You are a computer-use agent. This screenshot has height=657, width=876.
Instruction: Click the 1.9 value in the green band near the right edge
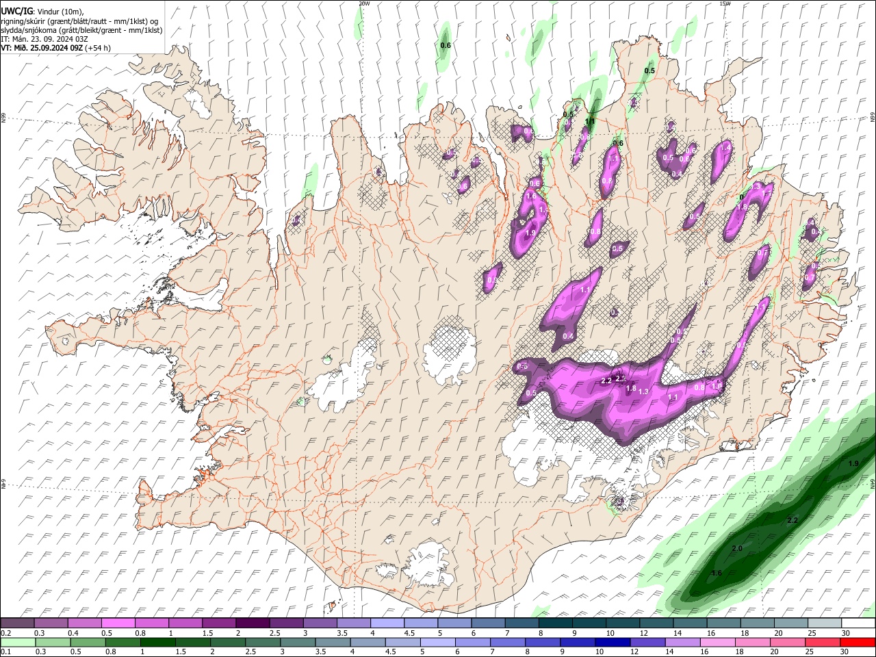click(x=853, y=464)
